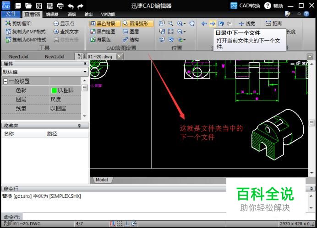Click the new file icon in title bar
This screenshot has width=317, height=228.
tap(18, 5)
